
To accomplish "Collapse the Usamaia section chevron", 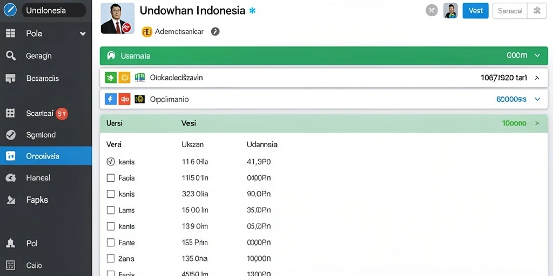I will [537, 56].
